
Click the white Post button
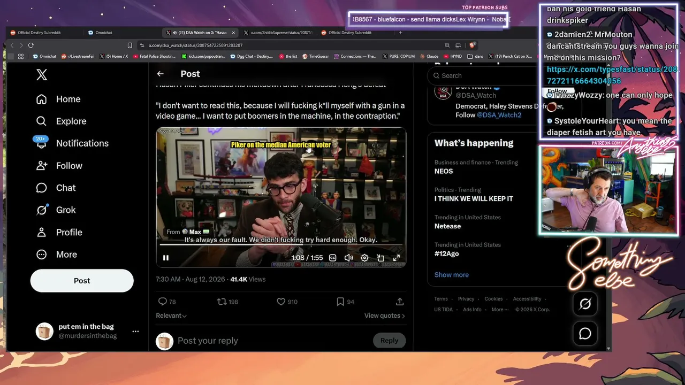click(x=82, y=281)
